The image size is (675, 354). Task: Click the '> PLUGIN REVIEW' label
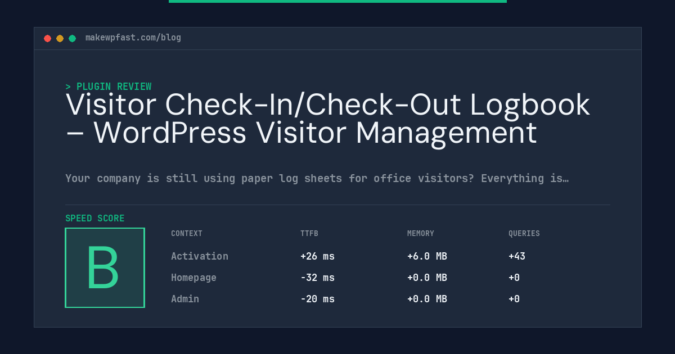click(109, 87)
